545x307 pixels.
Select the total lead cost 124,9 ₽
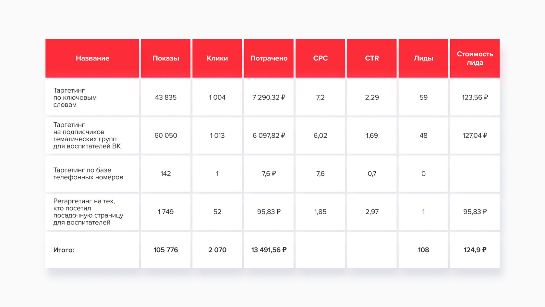[475, 250]
